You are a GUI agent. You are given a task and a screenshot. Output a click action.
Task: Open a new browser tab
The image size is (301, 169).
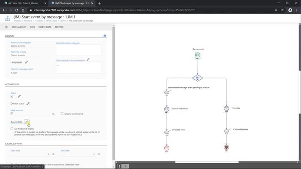point(99,3)
